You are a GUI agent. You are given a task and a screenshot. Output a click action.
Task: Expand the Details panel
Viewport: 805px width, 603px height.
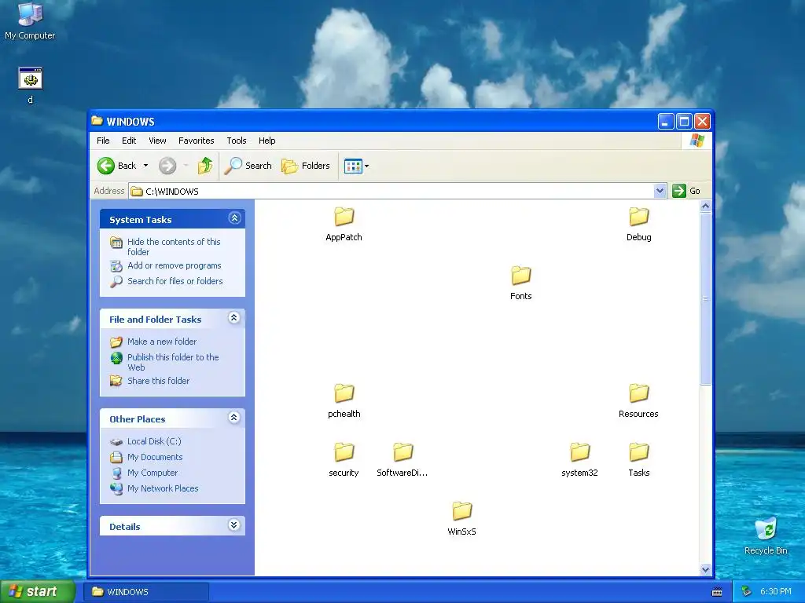[x=234, y=525]
